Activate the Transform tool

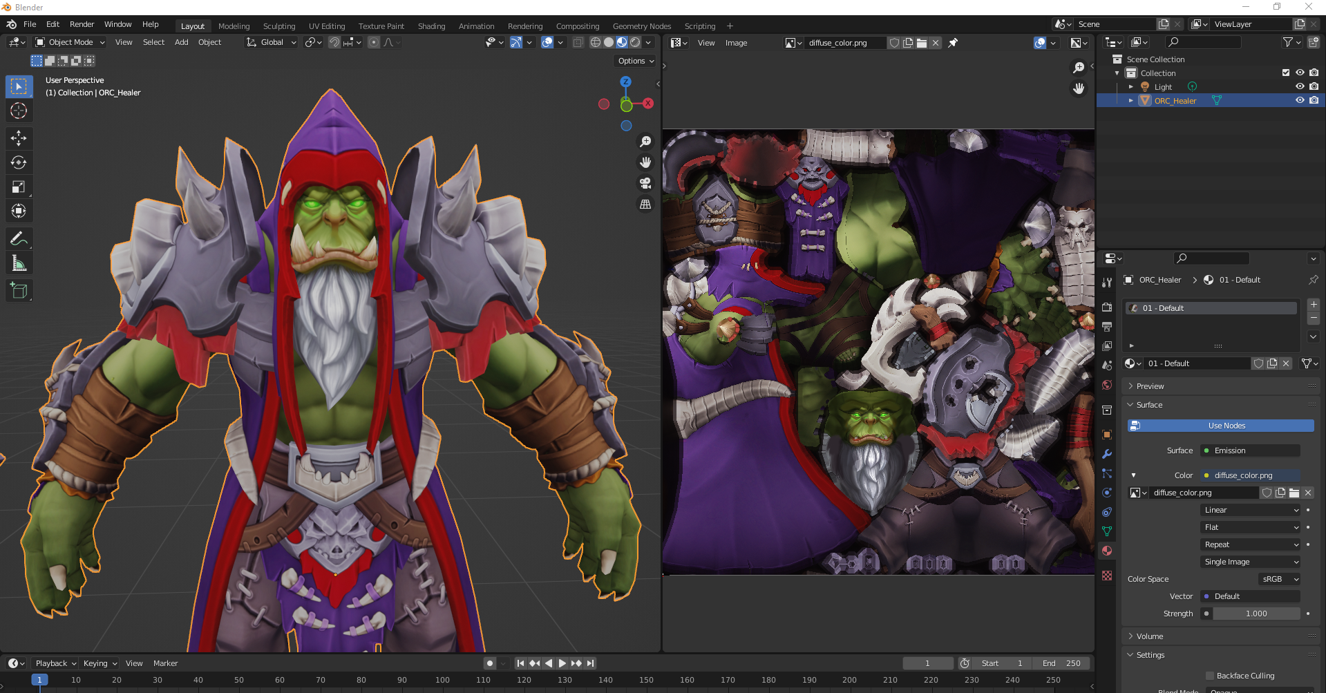[19, 211]
